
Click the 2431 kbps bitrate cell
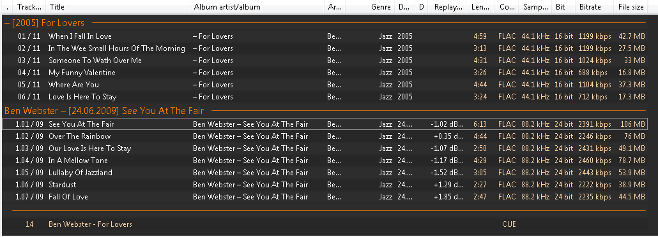click(x=595, y=148)
